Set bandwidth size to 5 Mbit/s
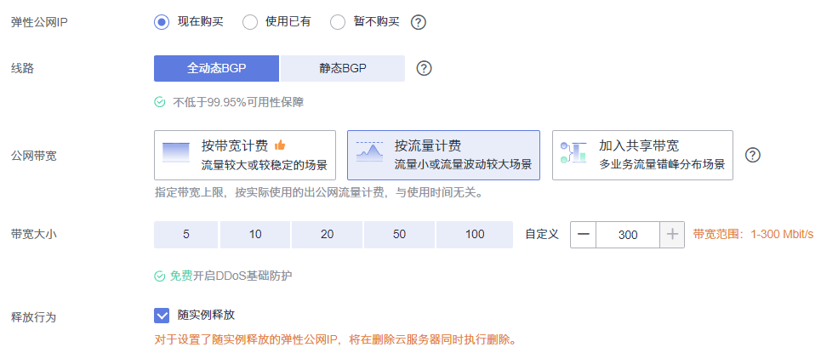 pos(186,234)
